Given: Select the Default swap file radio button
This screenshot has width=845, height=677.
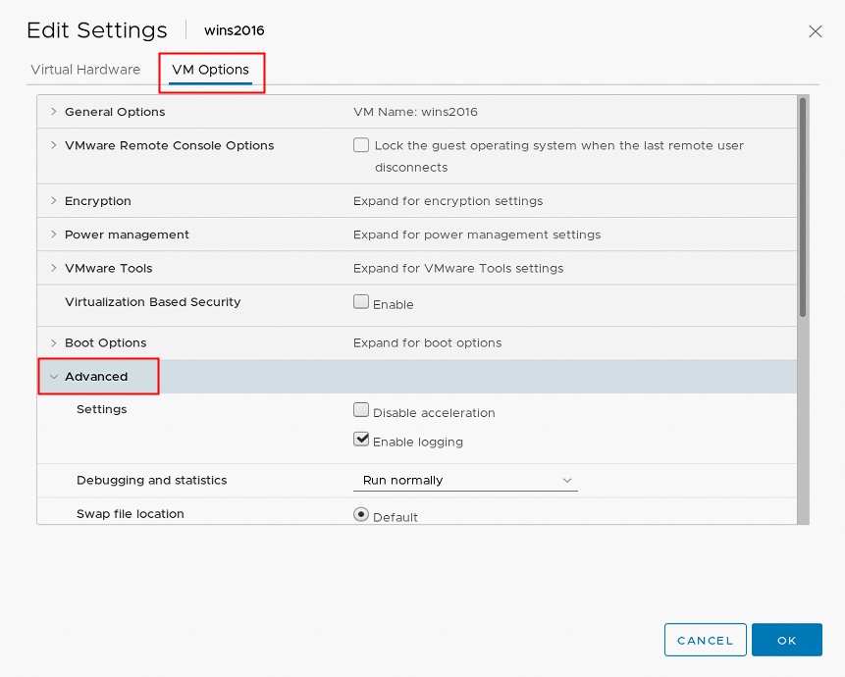Looking at the screenshot, I should [361, 514].
